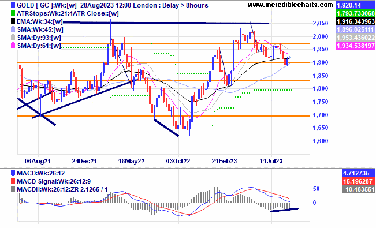
Task: Click the gray MACDH legend swatch
Action: coord(13,189)
